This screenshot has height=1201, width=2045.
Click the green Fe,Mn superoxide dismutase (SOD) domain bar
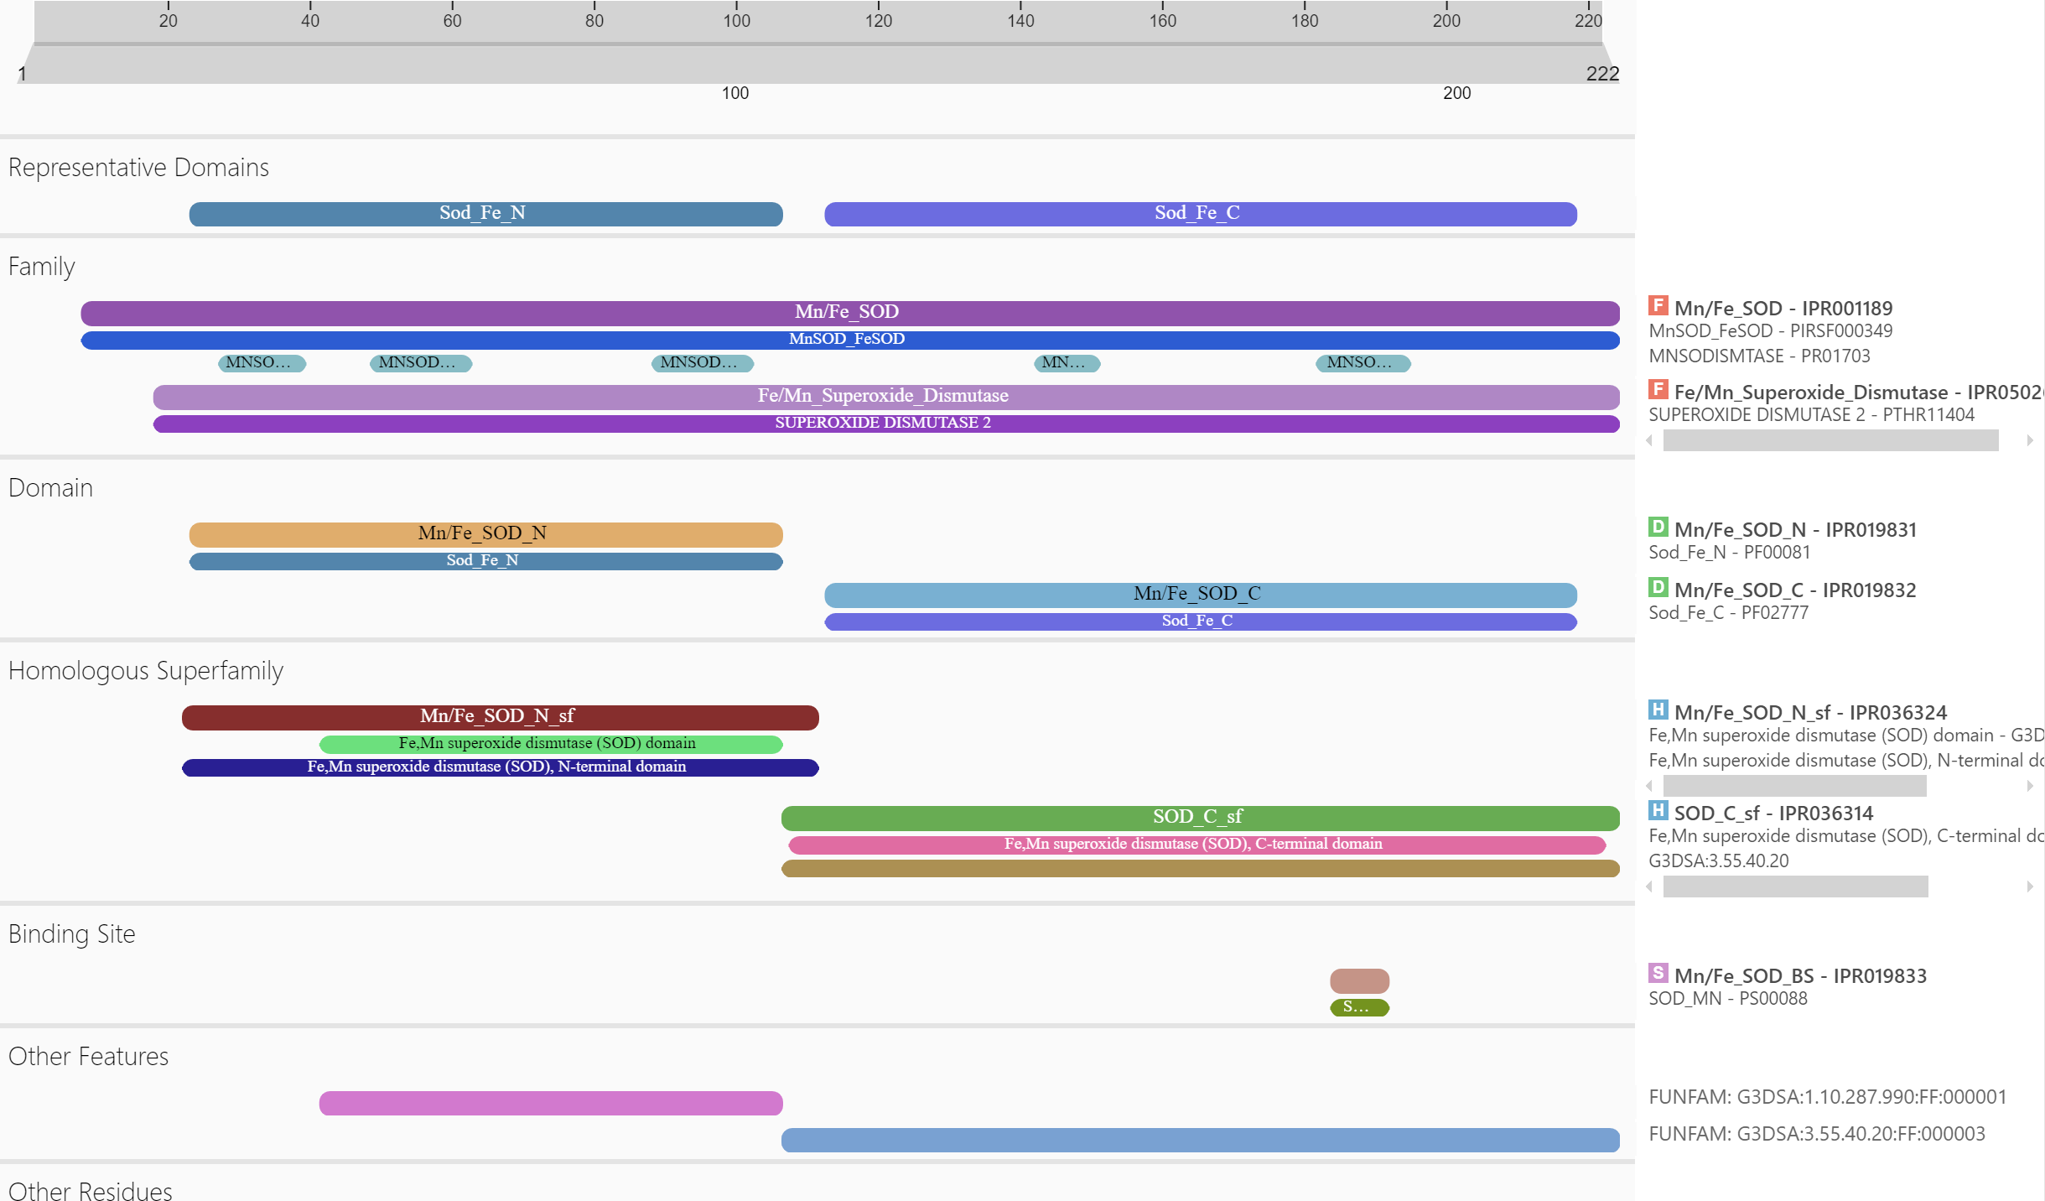[x=551, y=744]
